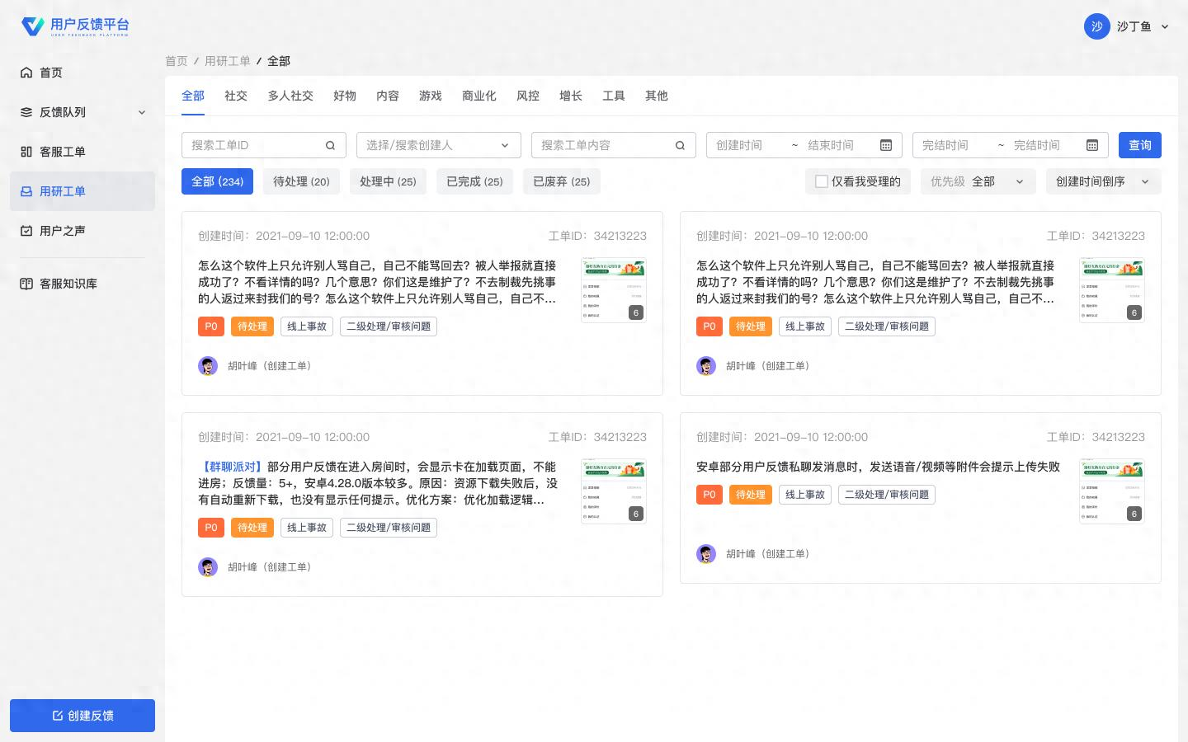
Task: Focus the 搜索工单ID input
Action: pyautogui.click(x=264, y=145)
